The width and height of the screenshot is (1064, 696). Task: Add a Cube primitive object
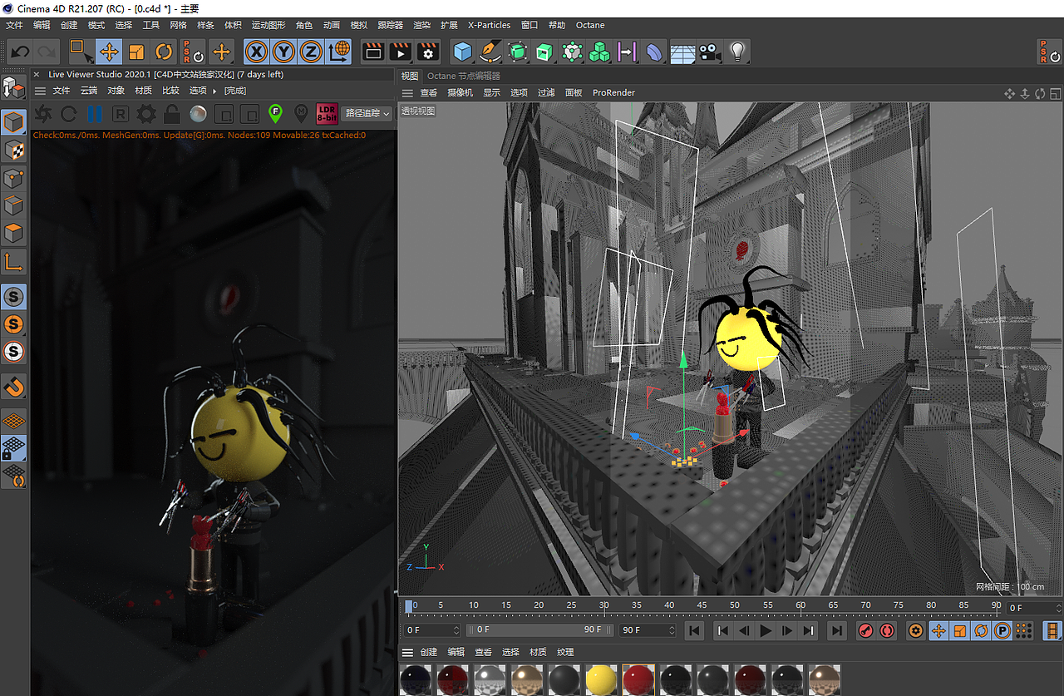pyautogui.click(x=462, y=52)
